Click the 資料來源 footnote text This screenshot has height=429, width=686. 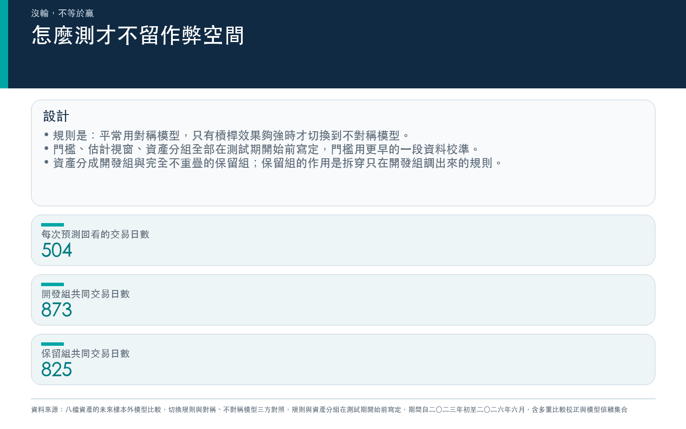pyautogui.click(x=329, y=410)
